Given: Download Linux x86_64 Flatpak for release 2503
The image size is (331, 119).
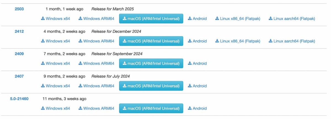Looking at the screenshot, I should click(238, 19).
